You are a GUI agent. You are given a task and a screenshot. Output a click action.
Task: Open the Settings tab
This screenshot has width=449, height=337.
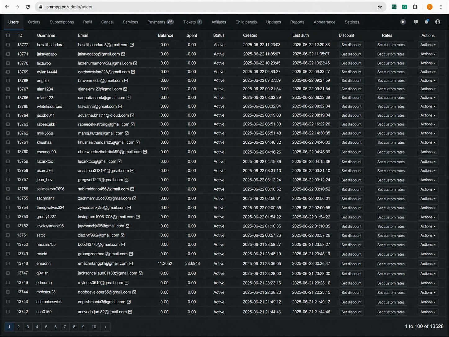point(352,22)
